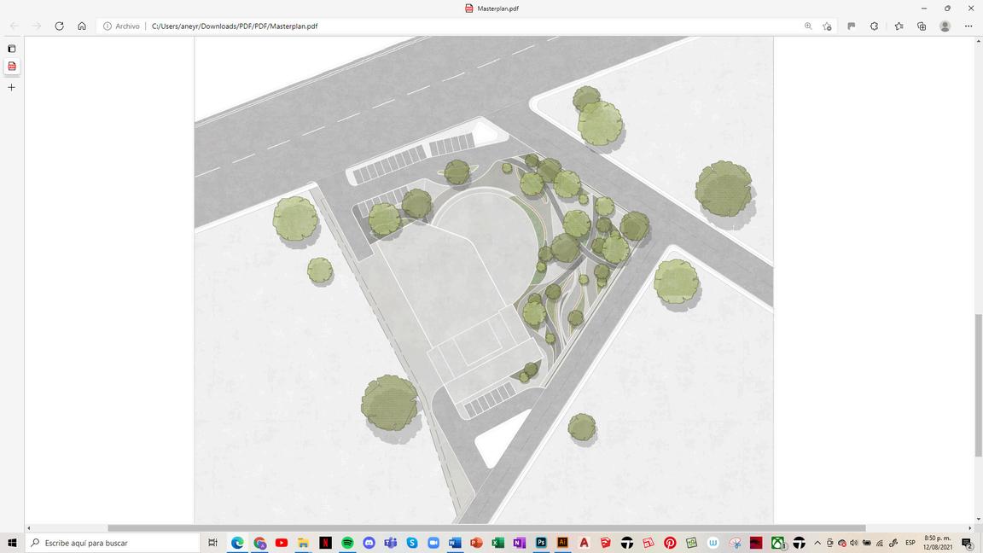Open Task View on the taskbar
The width and height of the screenshot is (983, 553).
212,543
